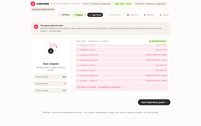The image size is (201, 126).
Task: Click the Dirty files found 12 stat
Action: tap(51, 83)
